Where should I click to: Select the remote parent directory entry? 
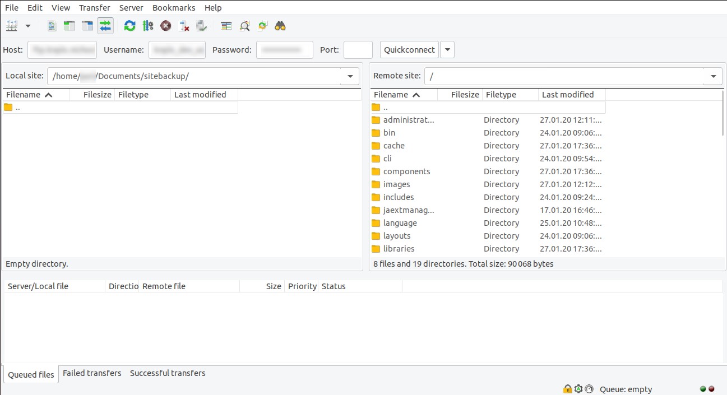pyautogui.click(x=488, y=107)
